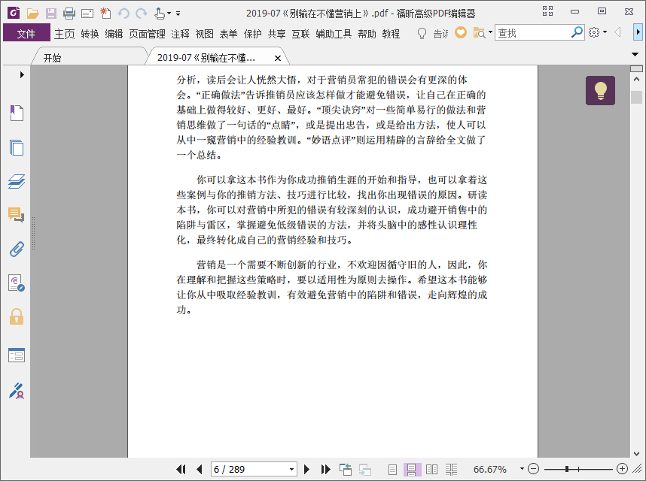Open the Comments panel
Viewport: 646px width, 481px height.
point(17,215)
